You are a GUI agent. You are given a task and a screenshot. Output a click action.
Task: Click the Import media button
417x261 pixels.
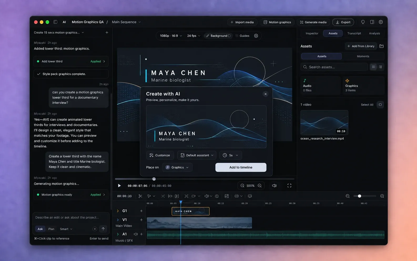point(242,22)
